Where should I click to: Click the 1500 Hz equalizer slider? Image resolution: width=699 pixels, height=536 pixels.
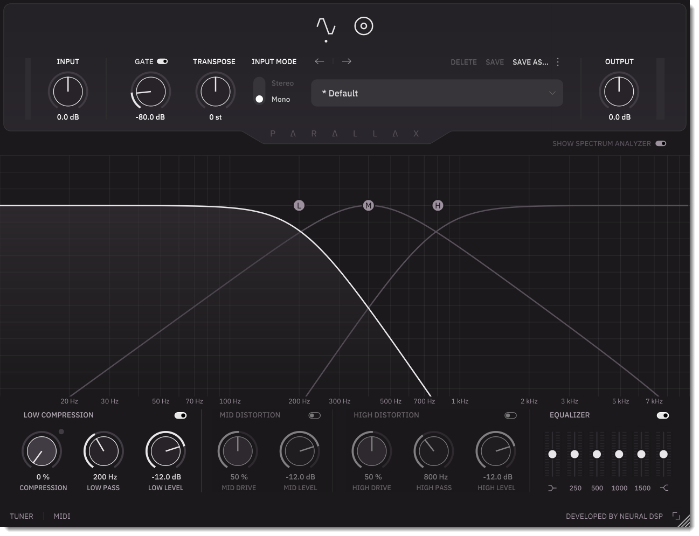coord(641,454)
